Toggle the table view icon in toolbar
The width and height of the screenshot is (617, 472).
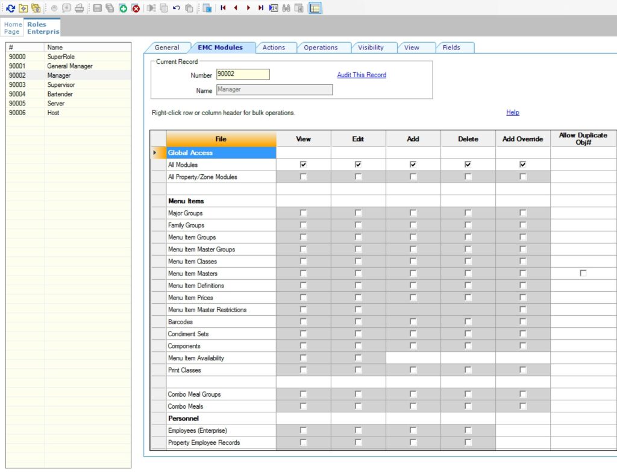pos(315,8)
